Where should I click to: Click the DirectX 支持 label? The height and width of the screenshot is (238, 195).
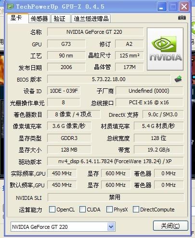(x=124, y=115)
